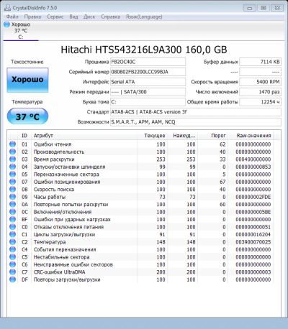Viewport: 288px width, 329px height.
Task: Open the Файл menu
Action: click(12, 17)
